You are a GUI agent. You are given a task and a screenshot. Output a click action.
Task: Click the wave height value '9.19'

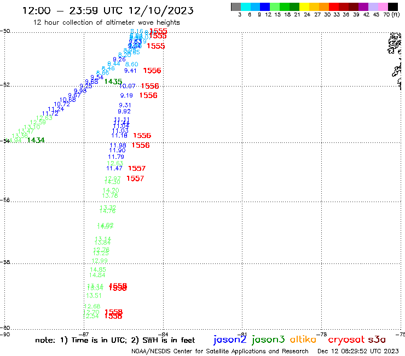click(126, 96)
